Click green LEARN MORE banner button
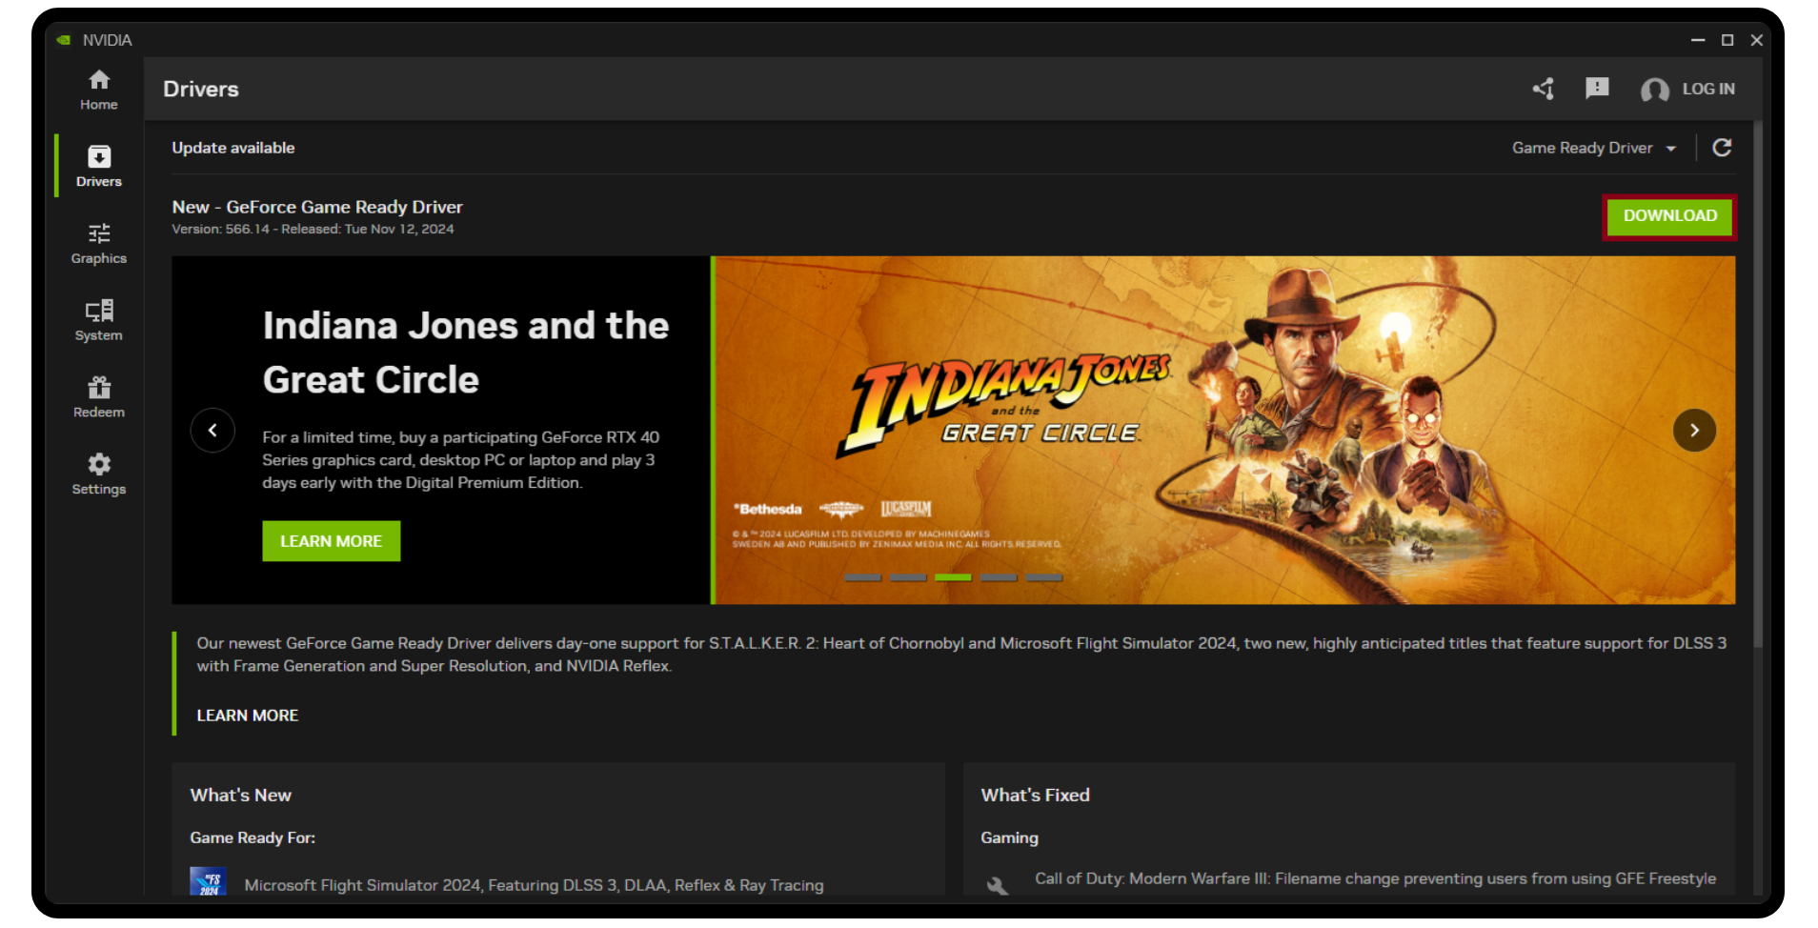Screen dimensions: 1818x928 point(331,541)
